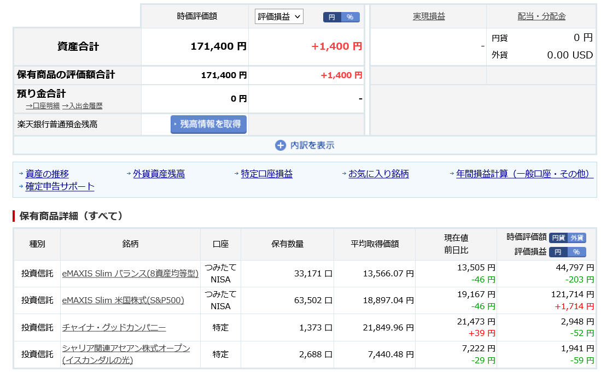Click the plus icon beside 内訳を表示
Viewport: 601px width, 372px height.
click(x=281, y=145)
